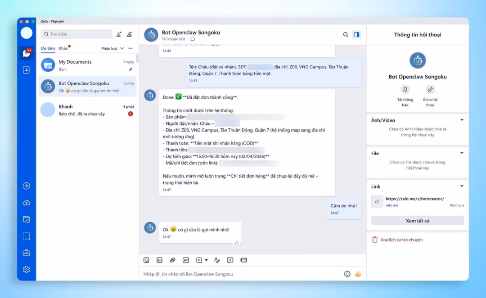Click the search icon in conversation header
This screenshot has height=298, width=486.
pyautogui.click(x=346, y=34)
